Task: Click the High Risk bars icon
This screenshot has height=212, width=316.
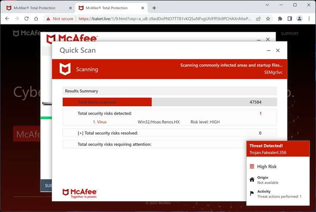Action: [x=252, y=167]
